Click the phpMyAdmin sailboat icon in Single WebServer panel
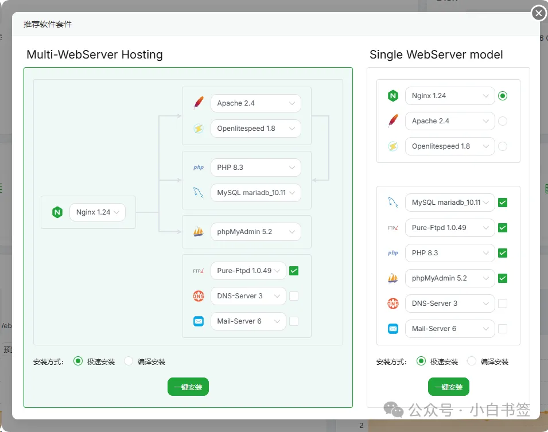This screenshot has width=548, height=432. point(393,278)
